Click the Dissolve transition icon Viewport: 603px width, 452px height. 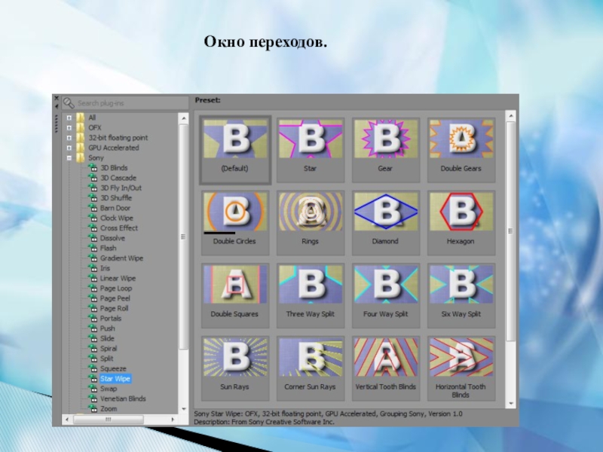point(92,238)
